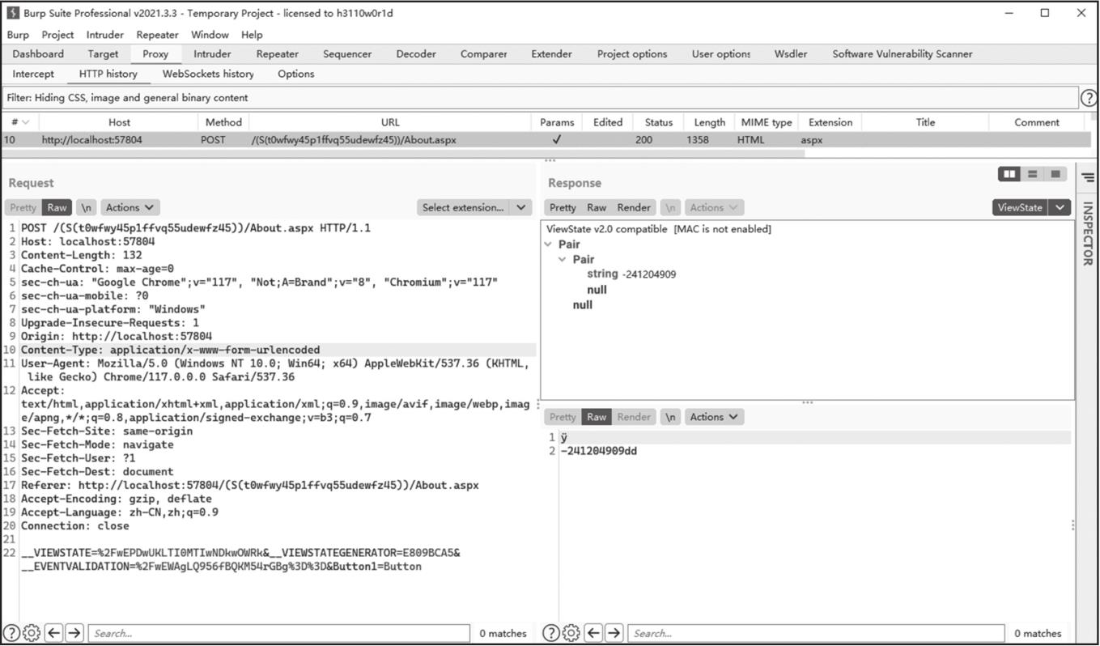Open the Project options tab
Viewport: 1100px width, 646px height.
[x=632, y=54]
